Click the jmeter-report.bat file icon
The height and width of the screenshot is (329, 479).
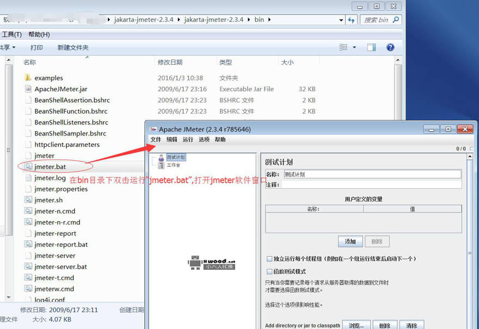(x=28, y=244)
